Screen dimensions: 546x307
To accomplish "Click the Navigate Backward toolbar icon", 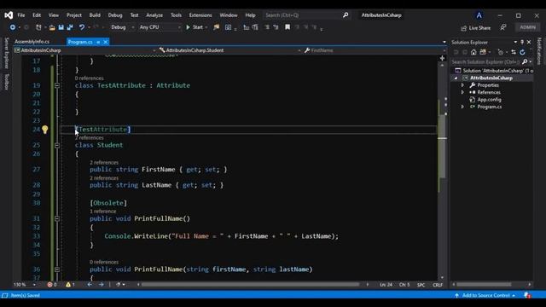I will (x=13, y=27).
